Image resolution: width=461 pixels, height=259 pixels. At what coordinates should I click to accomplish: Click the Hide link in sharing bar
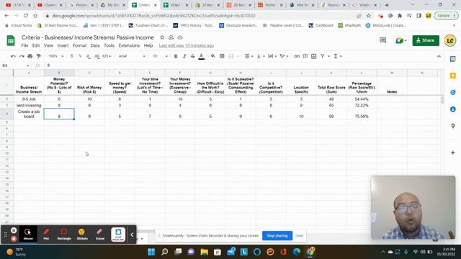pyautogui.click(x=299, y=236)
